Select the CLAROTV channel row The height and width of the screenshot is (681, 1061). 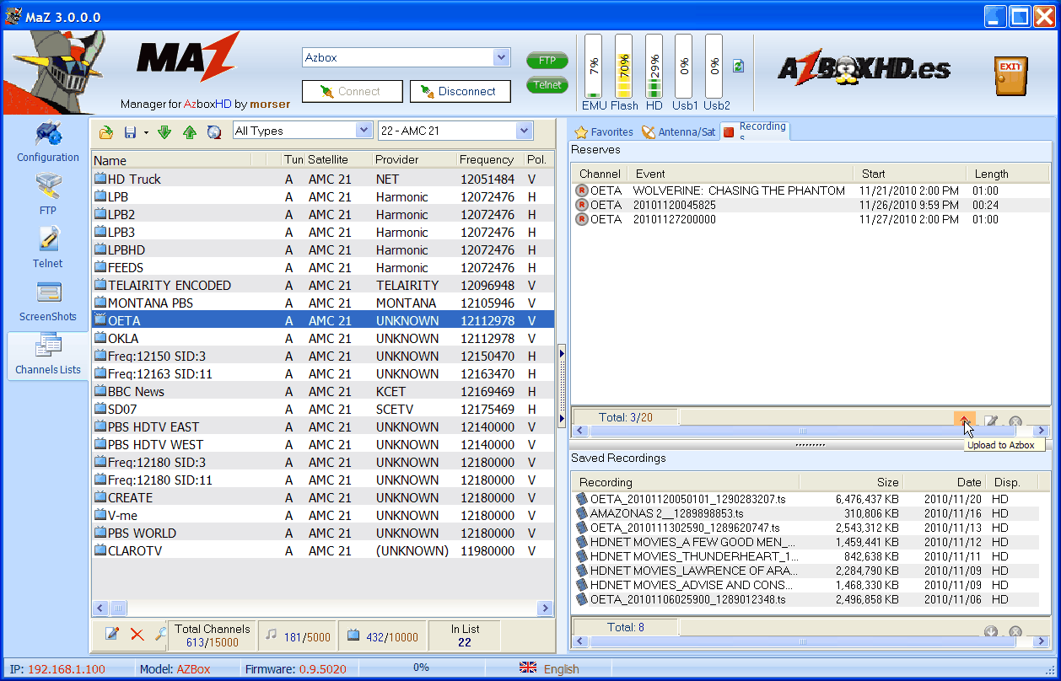pyautogui.click(x=323, y=550)
